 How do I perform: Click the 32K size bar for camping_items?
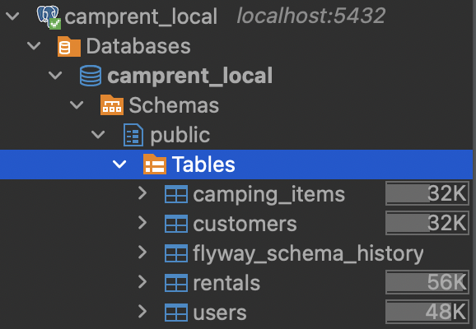click(x=427, y=193)
